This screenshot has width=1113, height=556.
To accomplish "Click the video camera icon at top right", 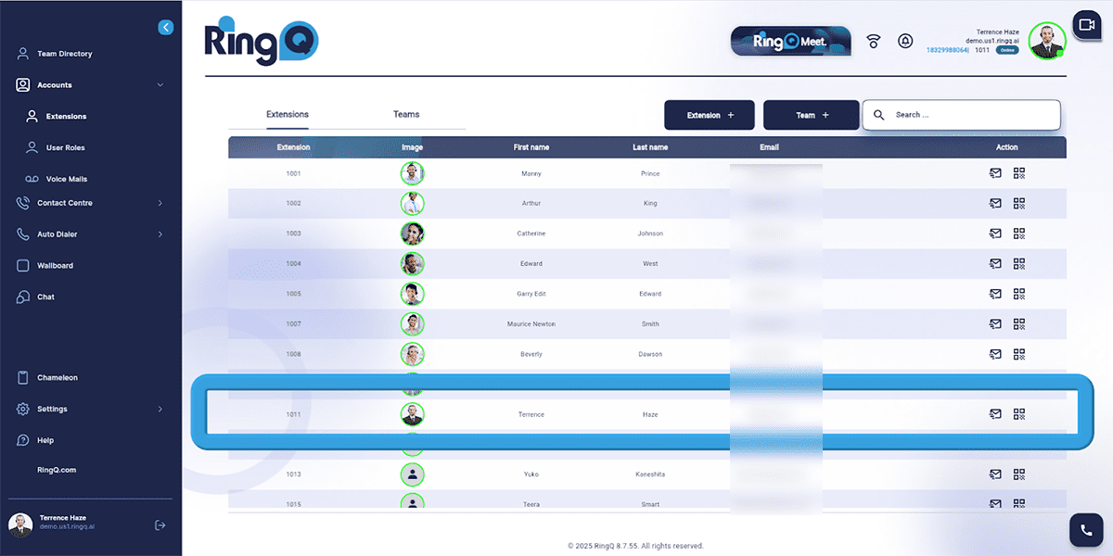I will point(1084,25).
